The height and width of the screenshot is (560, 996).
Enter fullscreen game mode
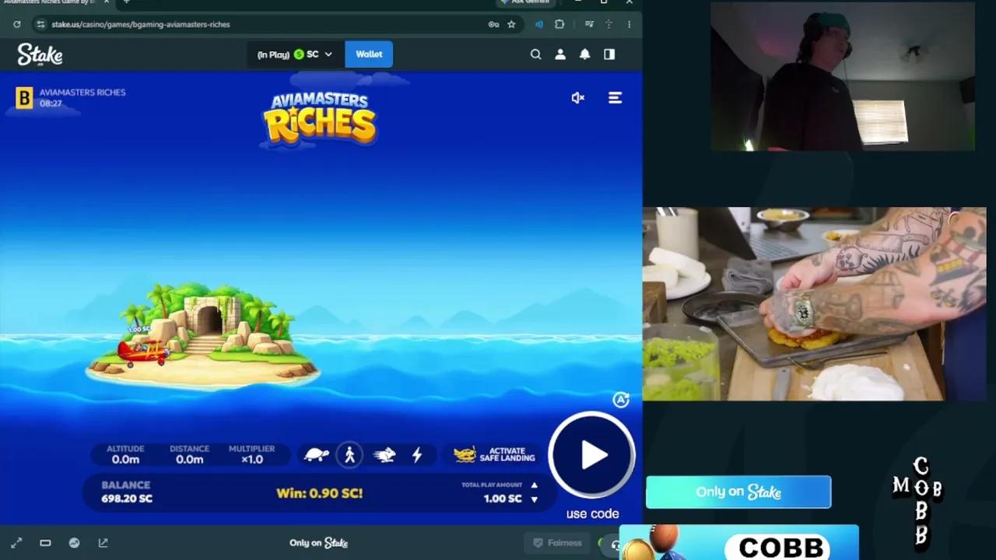point(16,543)
